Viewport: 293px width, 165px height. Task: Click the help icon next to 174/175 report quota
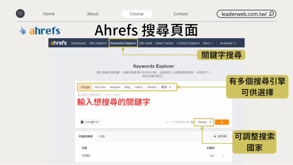(x=192, y=122)
